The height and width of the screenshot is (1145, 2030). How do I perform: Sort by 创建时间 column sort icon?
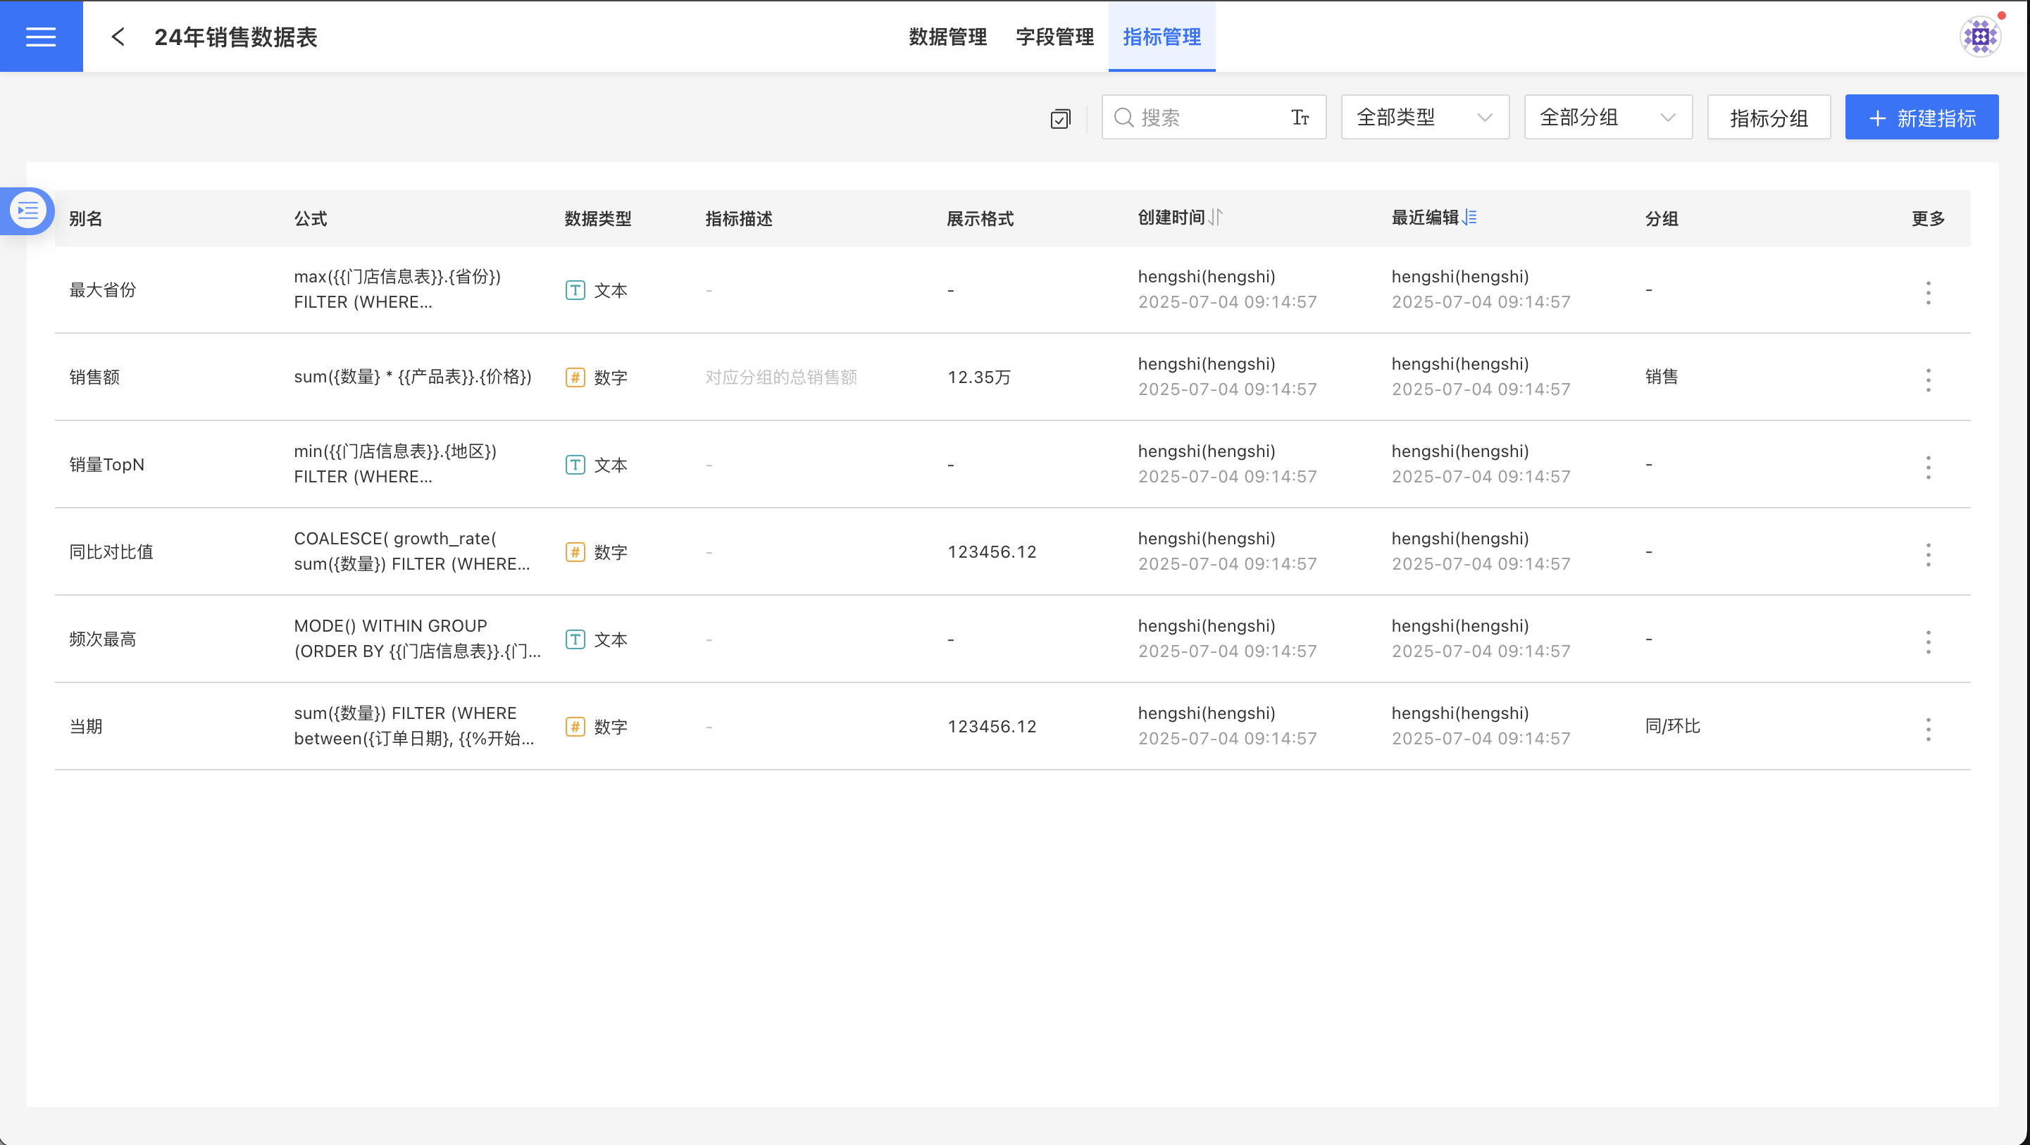point(1216,218)
